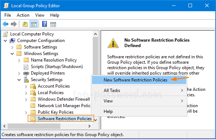Click the Scripts (Startup/Shutdown) icon

26,67
